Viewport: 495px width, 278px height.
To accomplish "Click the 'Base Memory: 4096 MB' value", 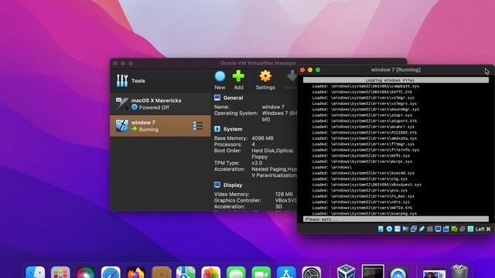I will click(262, 138).
